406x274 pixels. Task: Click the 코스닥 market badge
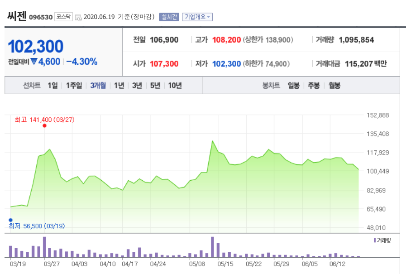click(63, 17)
